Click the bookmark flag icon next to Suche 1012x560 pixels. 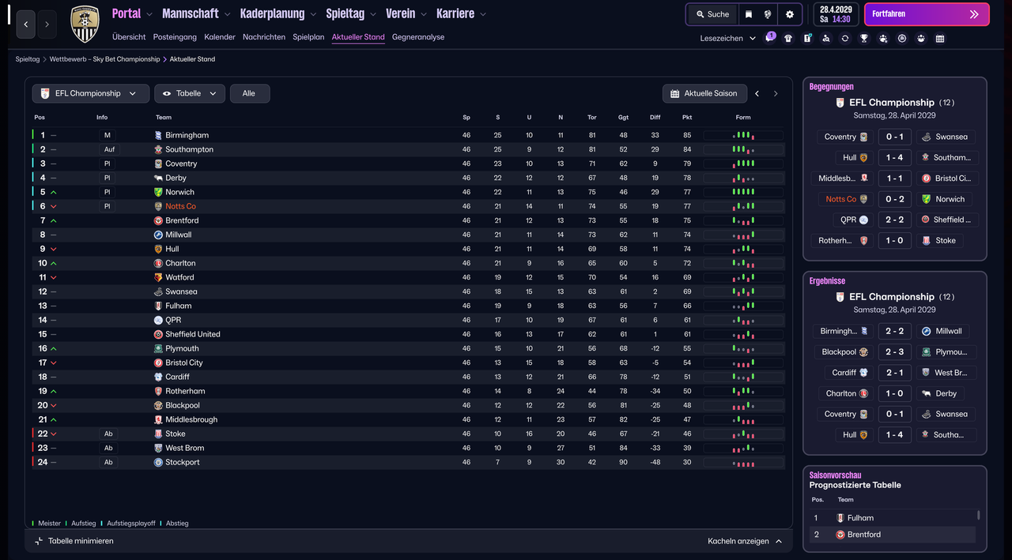(749, 14)
